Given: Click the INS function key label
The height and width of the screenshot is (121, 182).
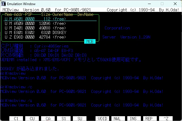Looking at the screenshot, I should click(134, 118).
